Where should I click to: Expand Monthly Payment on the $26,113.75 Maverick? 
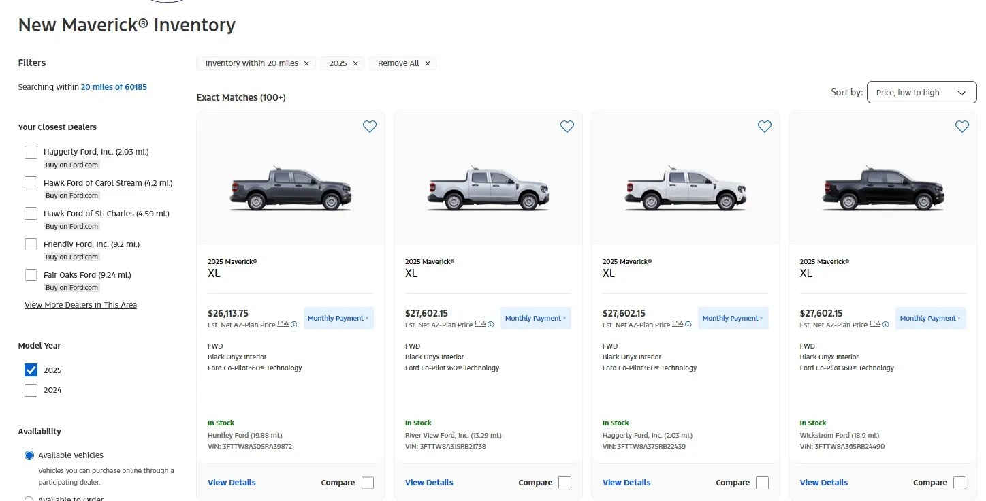(x=338, y=318)
